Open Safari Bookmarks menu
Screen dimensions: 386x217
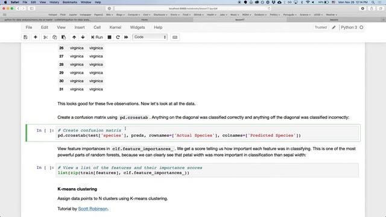click(70, 2)
